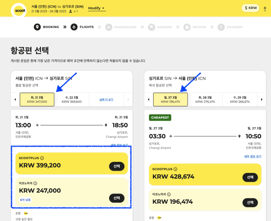The height and width of the screenshot is (221, 271).
Task: Go to later return dates arrow
Action: [x=262, y=100]
